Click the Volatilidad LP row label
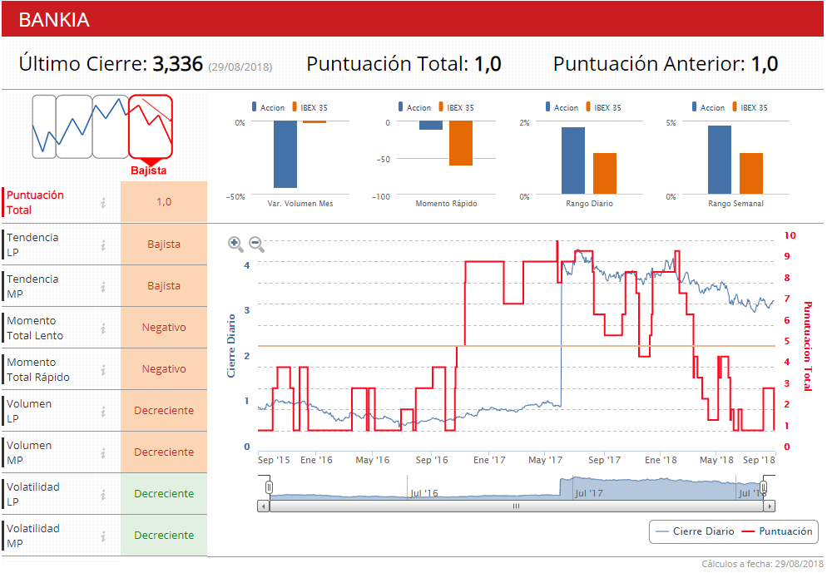Screen dimensions: 827x573 tap(32, 495)
